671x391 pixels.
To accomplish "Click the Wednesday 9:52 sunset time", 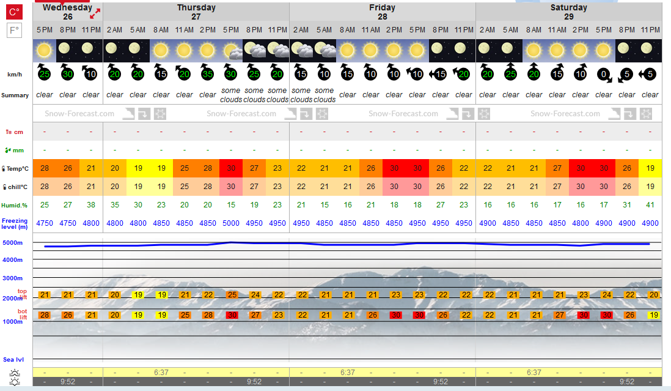I will [x=68, y=382].
